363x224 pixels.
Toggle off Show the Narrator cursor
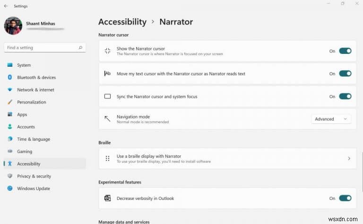[345, 51]
